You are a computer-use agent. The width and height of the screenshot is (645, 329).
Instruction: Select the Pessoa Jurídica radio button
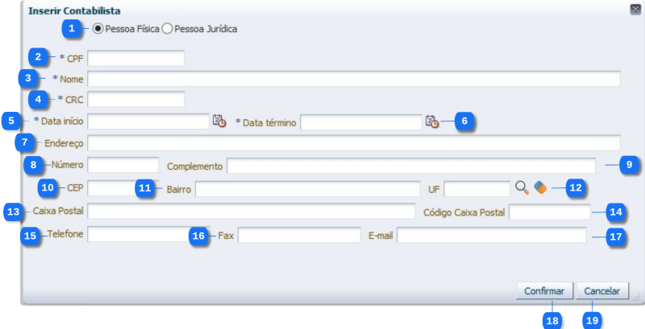[167, 29]
